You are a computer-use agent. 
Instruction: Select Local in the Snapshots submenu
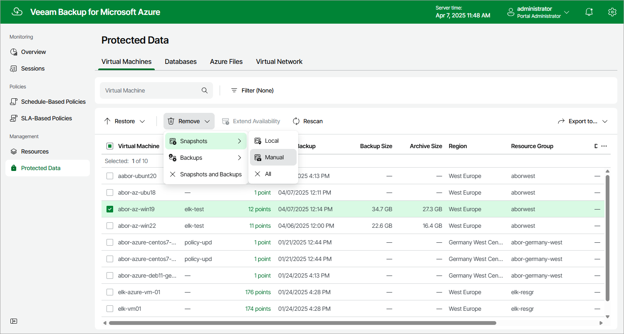(273, 141)
